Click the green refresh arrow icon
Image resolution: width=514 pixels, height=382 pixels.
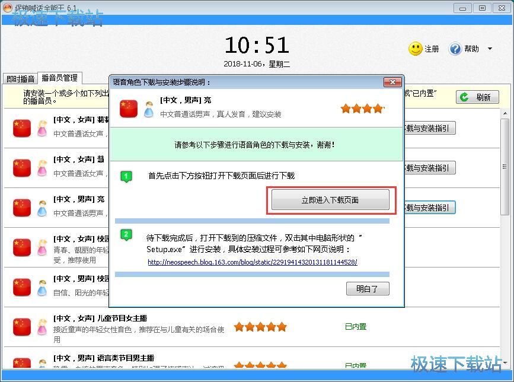[x=464, y=97]
